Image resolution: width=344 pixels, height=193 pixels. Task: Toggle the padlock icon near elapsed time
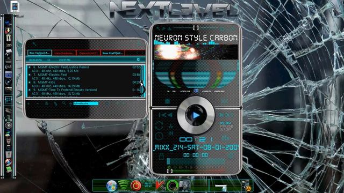(x=161, y=156)
